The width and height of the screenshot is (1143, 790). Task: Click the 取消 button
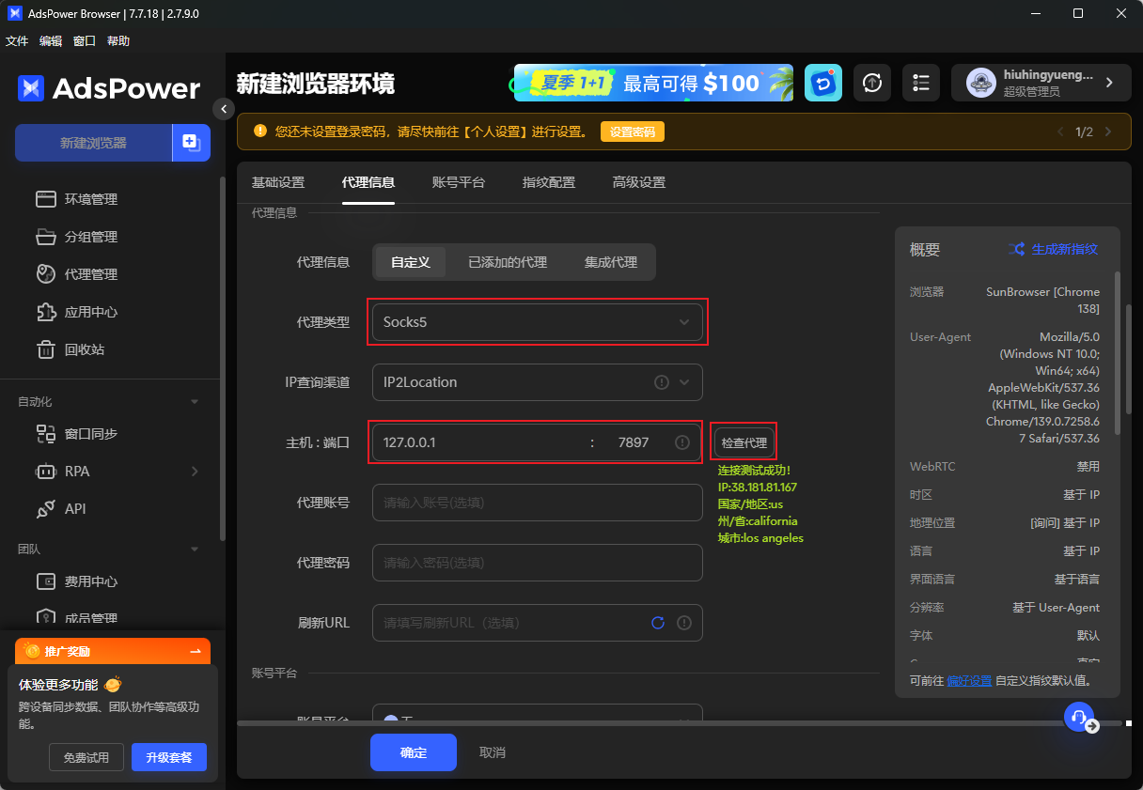(x=493, y=752)
